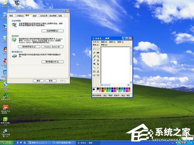Image resolution: width=194 pixels, height=145 pixels.
Task: Click the 硬件配置文件 (Hardware Profiles) button
Action: pos(52,62)
